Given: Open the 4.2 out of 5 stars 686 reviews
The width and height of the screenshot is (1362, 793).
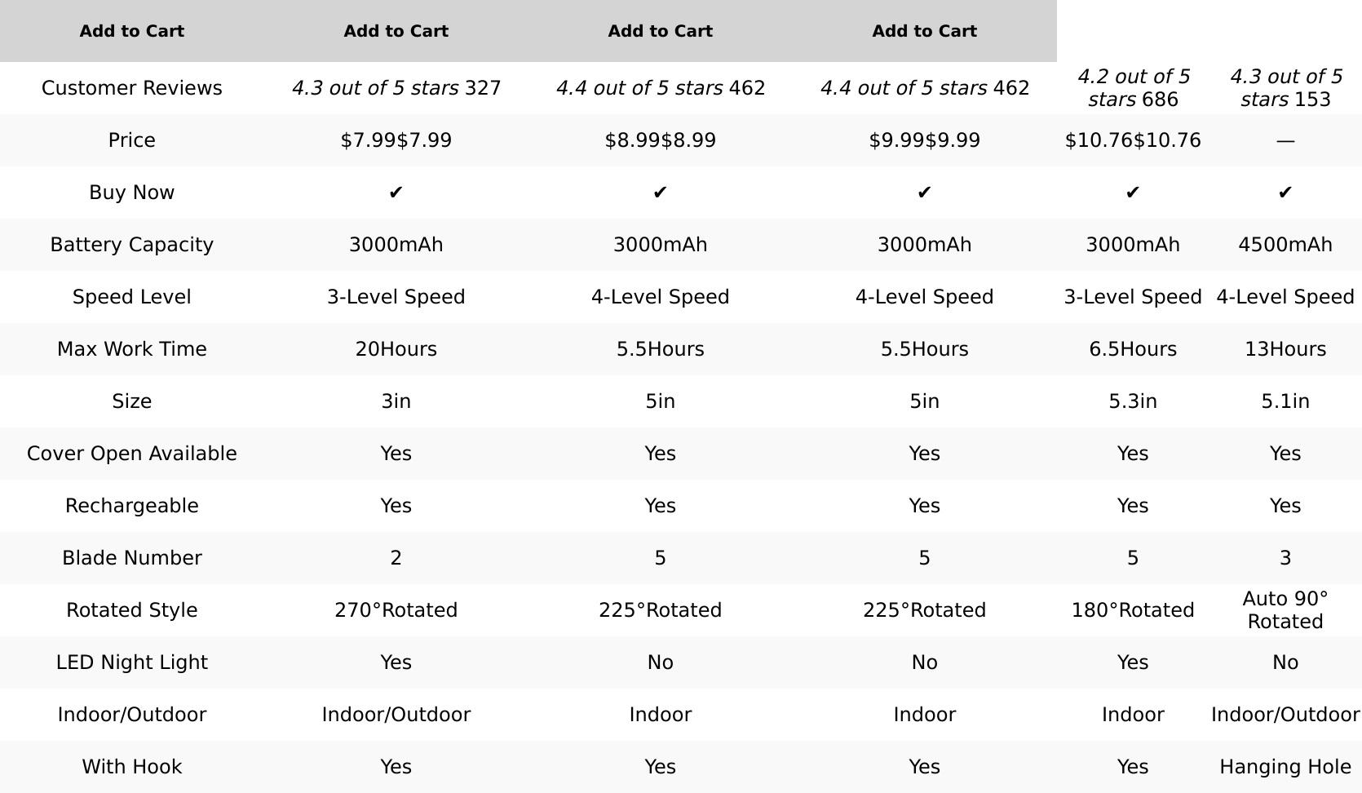Looking at the screenshot, I should point(1133,88).
